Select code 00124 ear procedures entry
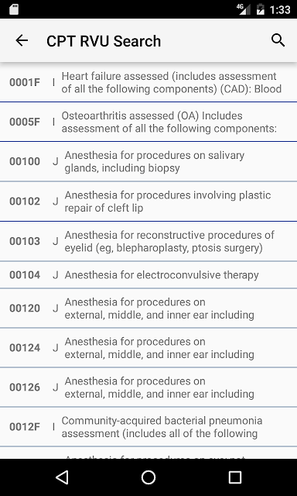The image size is (297, 496). coord(148,348)
